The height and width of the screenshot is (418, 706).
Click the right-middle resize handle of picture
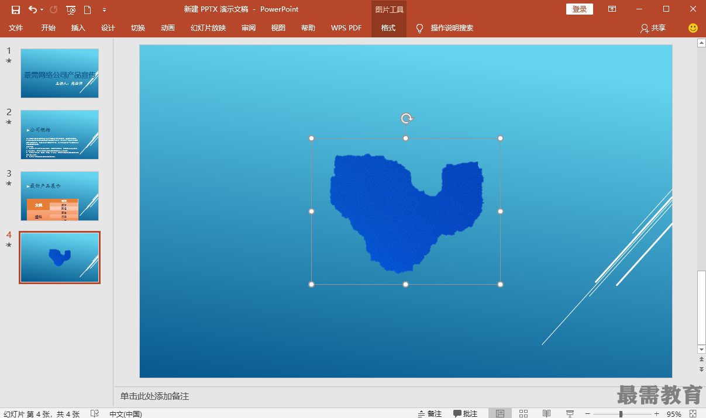(500, 211)
